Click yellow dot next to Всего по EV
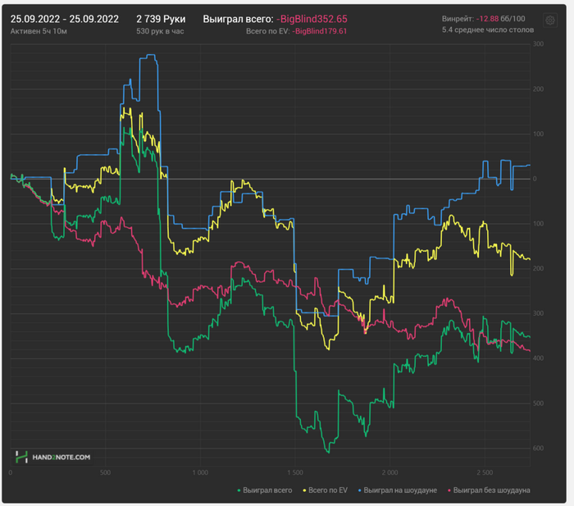Image resolution: width=574 pixels, height=506 pixels. [305, 490]
